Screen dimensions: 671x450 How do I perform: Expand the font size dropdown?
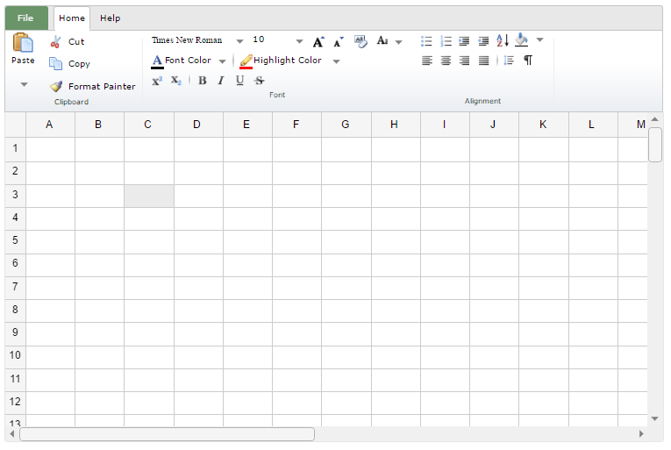click(299, 41)
